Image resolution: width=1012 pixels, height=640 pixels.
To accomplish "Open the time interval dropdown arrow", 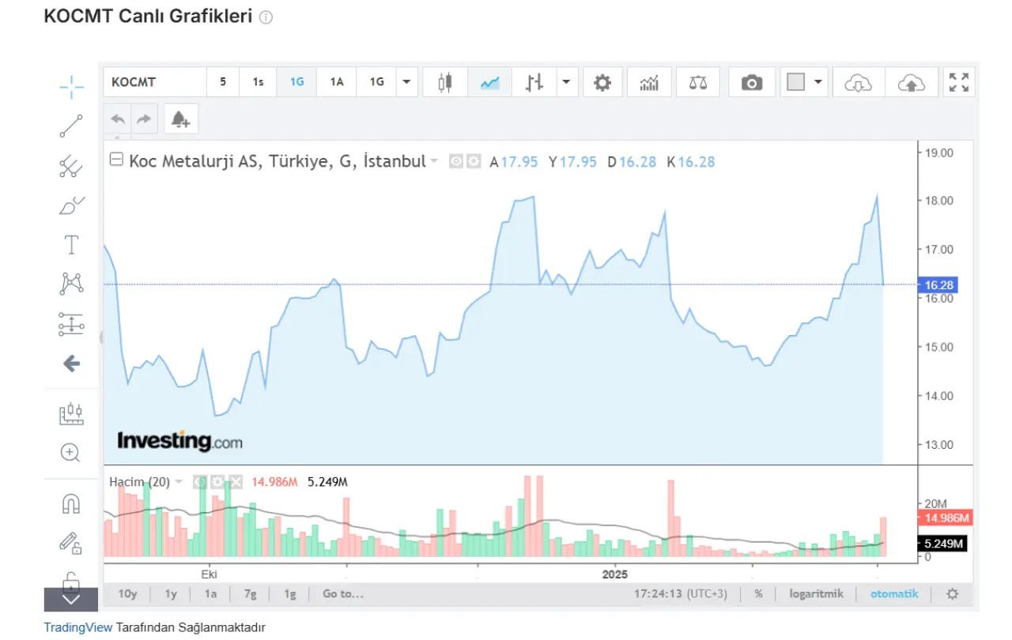I will click(x=406, y=82).
